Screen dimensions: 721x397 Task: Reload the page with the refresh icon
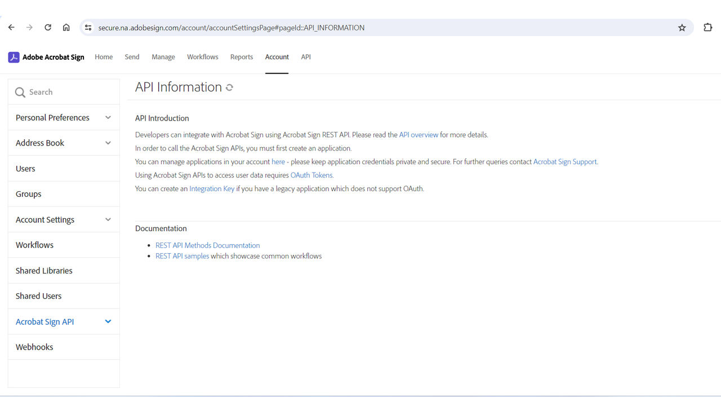(x=48, y=28)
